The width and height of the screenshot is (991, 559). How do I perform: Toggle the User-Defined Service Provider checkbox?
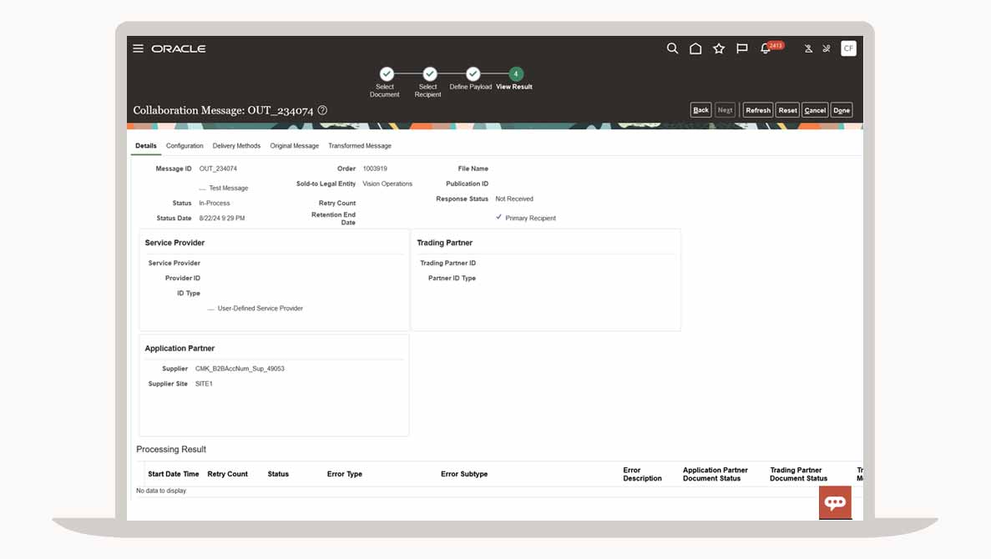(211, 309)
